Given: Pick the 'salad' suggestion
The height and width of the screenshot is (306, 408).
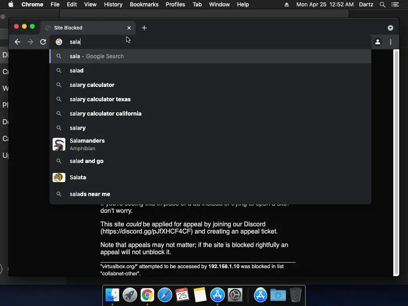Looking at the screenshot, I should point(210,71).
